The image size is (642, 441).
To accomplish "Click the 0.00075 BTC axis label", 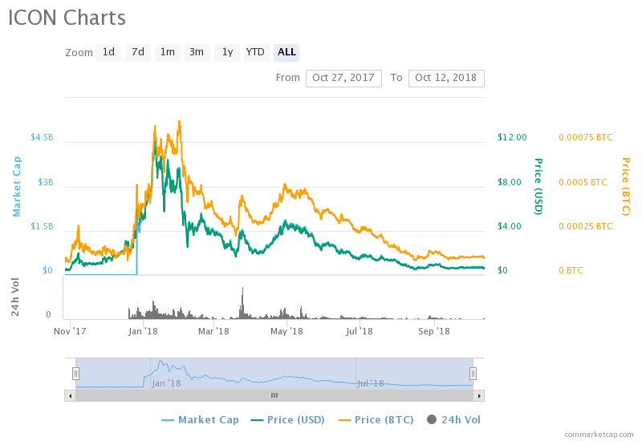I will coord(586,137).
